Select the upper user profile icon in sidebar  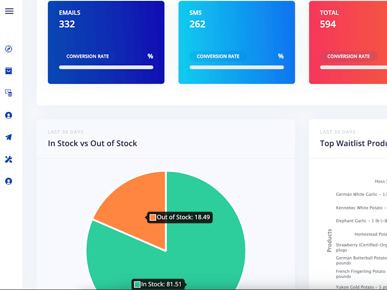pyautogui.click(x=9, y=115)
